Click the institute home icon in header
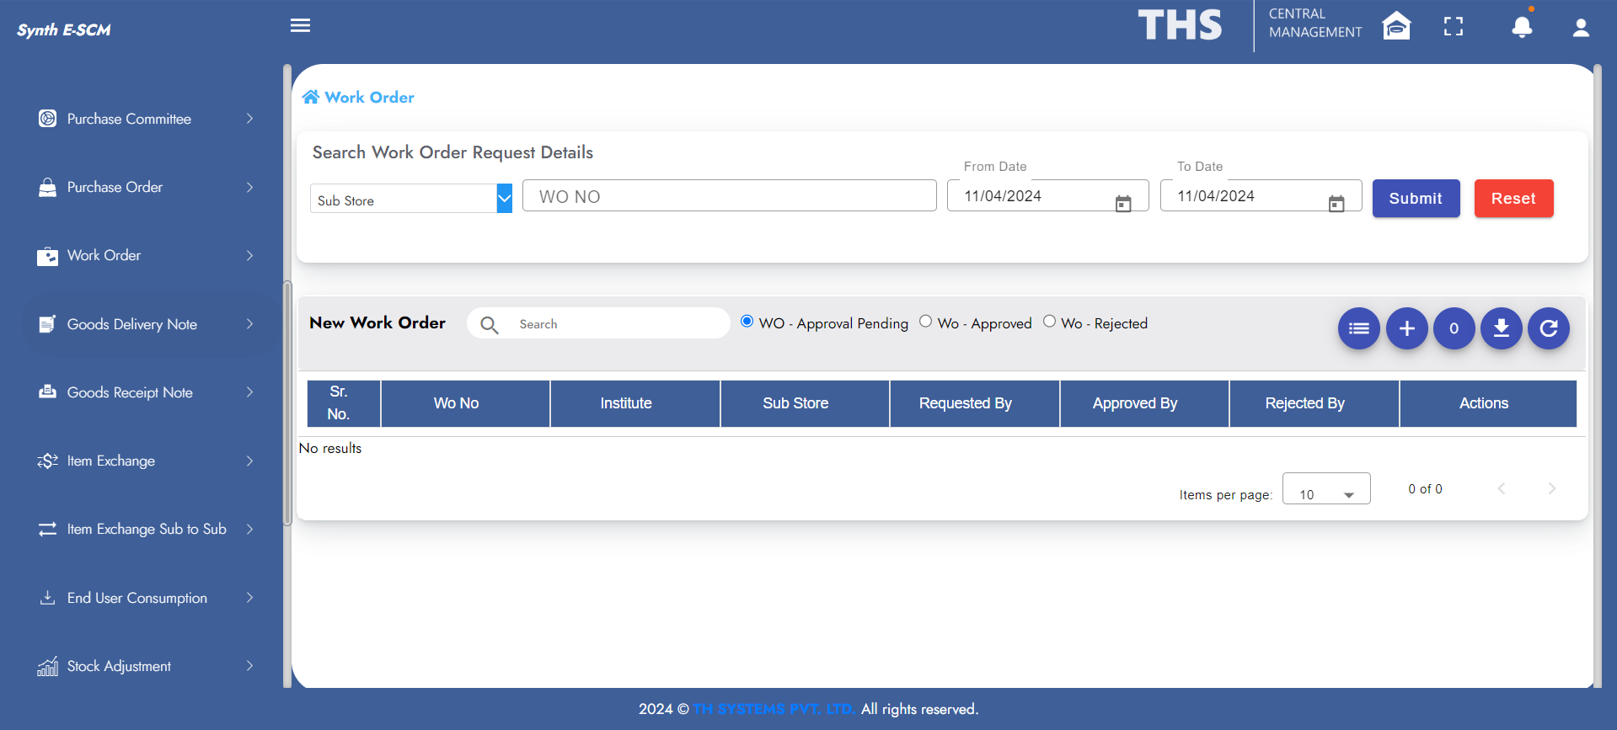The image size is (1617, 730). [1396, 26]
